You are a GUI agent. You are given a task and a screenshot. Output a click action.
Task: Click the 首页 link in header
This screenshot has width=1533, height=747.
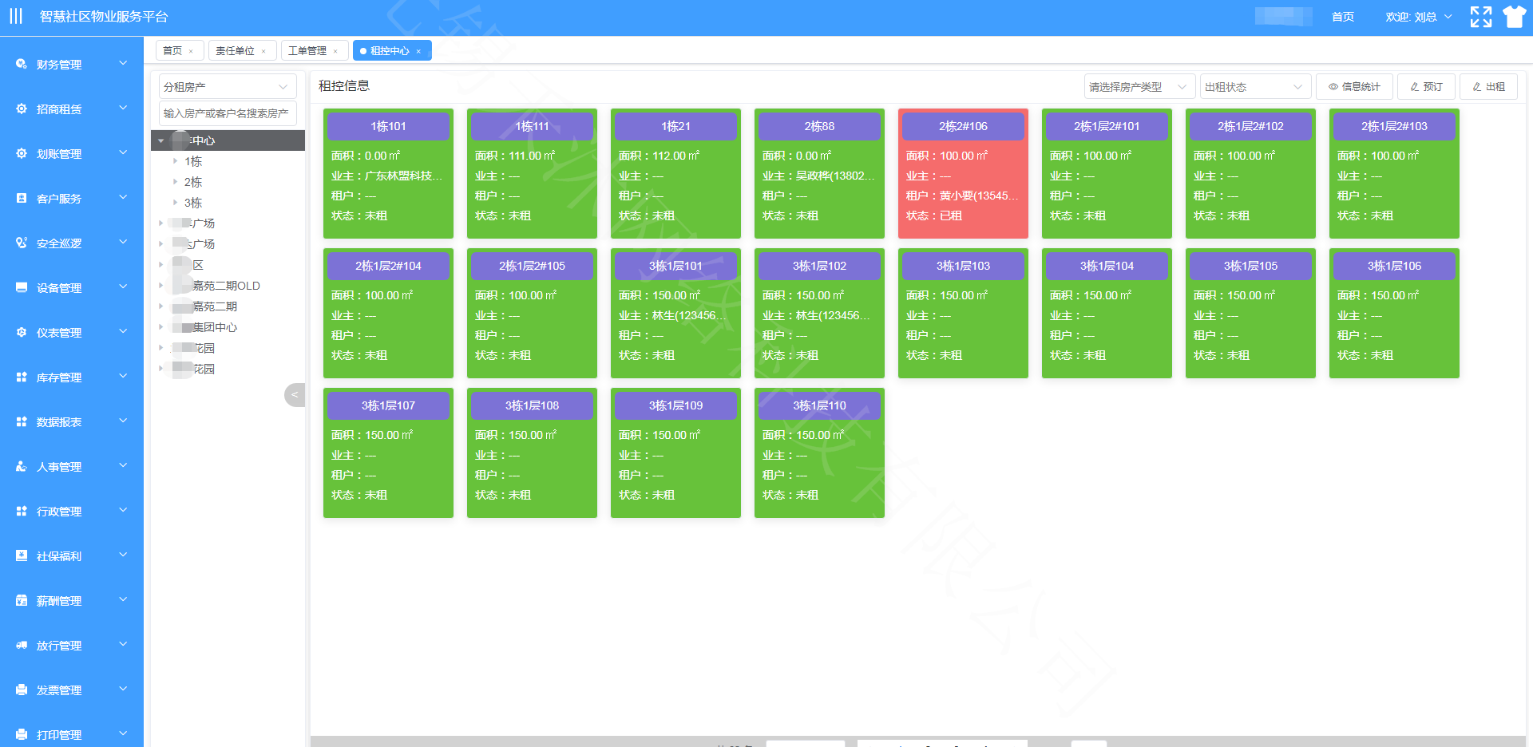[x=1342, y=17]
